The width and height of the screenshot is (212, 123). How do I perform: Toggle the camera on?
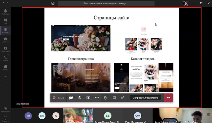[x=71, y=98]
